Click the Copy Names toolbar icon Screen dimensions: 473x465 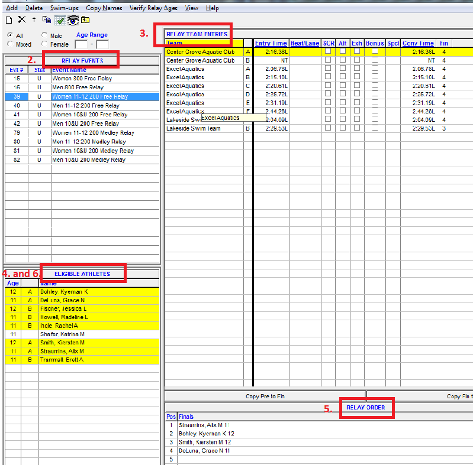47,19
